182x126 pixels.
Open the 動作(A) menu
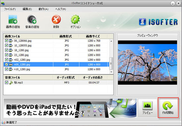tap(43, 9)
